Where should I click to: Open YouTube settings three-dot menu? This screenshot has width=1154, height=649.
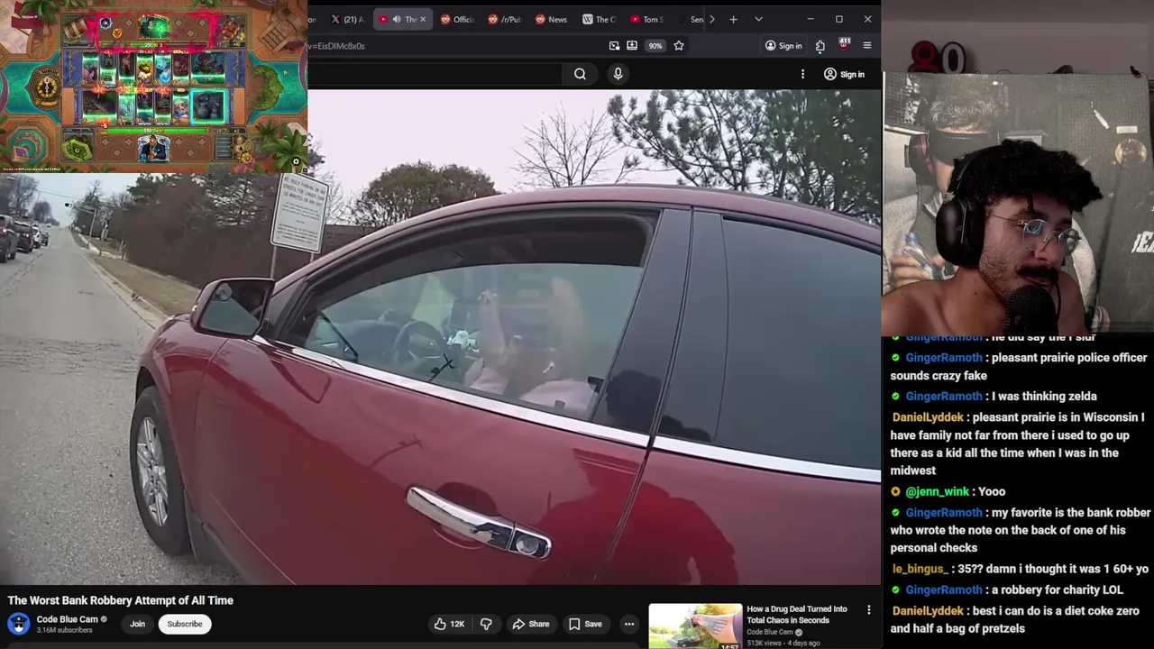pyautogui.click(x=802, y=74)
